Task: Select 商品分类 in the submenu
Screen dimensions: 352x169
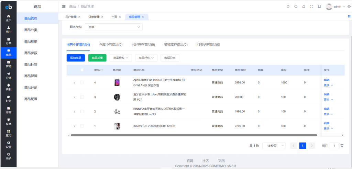Action: [x=31, y=30]
